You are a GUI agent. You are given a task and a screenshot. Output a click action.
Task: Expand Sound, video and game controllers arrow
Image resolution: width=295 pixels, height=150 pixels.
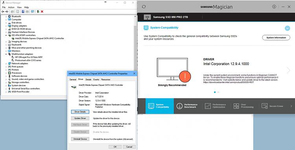point(6,79)
